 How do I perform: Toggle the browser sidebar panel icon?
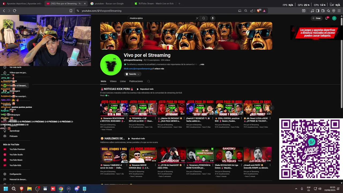(x=318, y=11)
